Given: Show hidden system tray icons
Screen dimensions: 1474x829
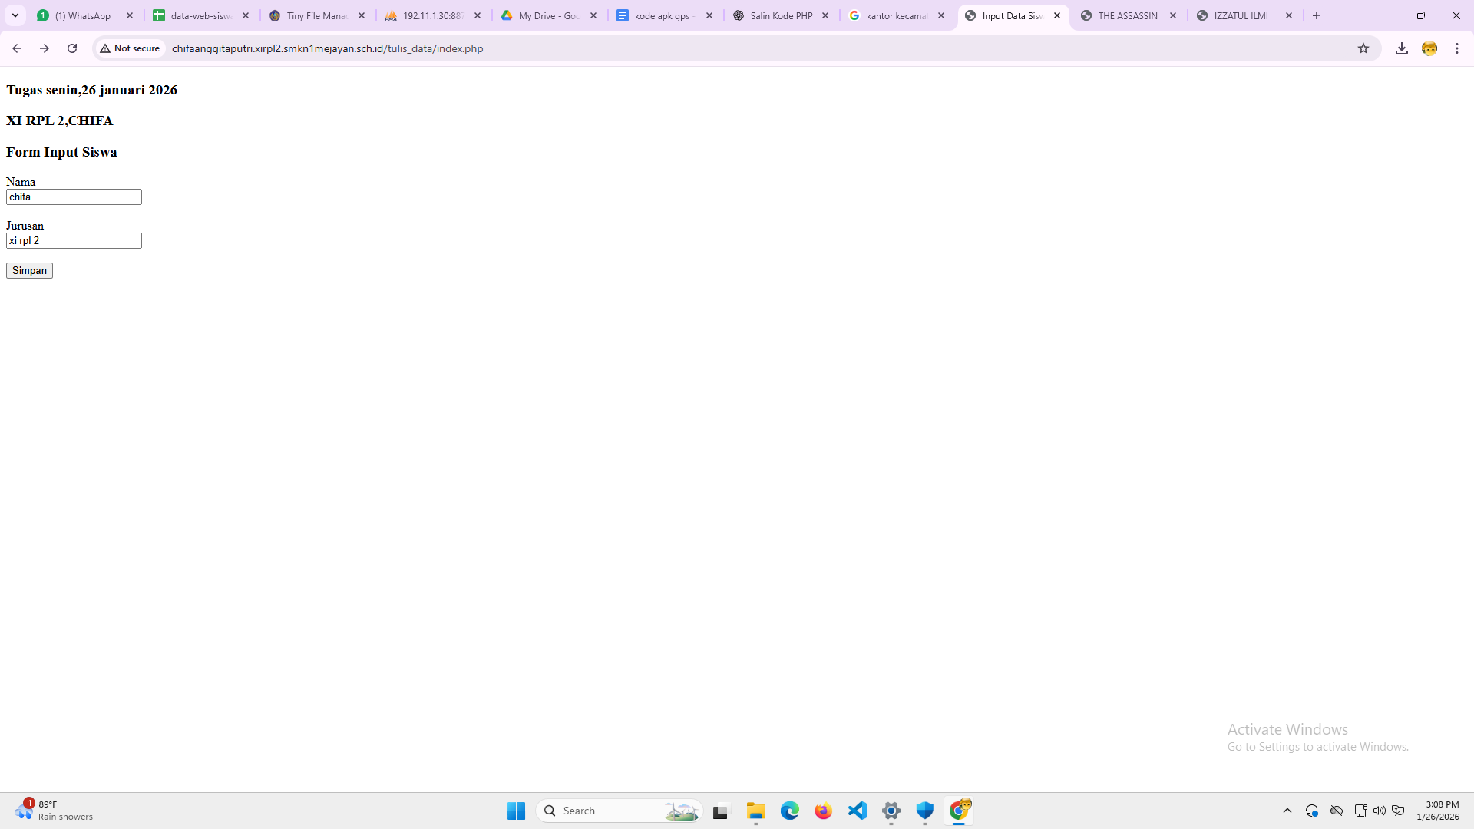Looking at the screenshot, I should pyautogui.click(x=1287, y=811).
